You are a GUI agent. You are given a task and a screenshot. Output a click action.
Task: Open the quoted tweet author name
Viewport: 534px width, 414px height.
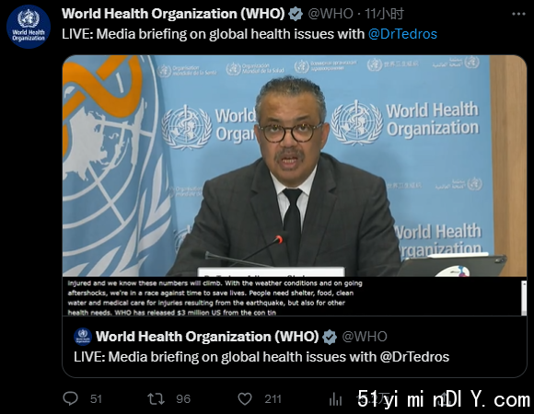pyautogui.click(x=207, y=337)
